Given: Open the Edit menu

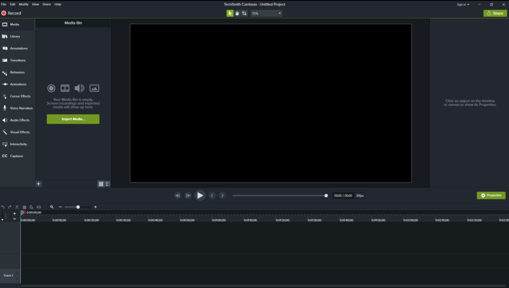Looking at the screenshot, I should pyautogui.click(x=12, y=4).
